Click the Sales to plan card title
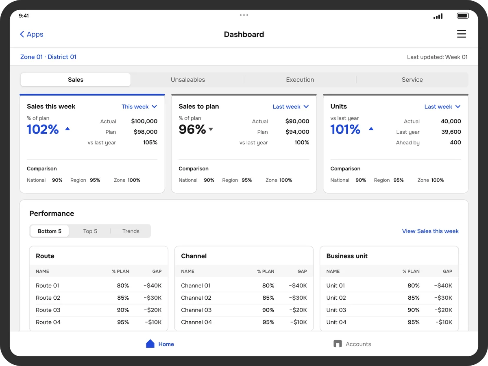This screenshot has width=488, height=366. pyautogui.click(x=199, y=107)
